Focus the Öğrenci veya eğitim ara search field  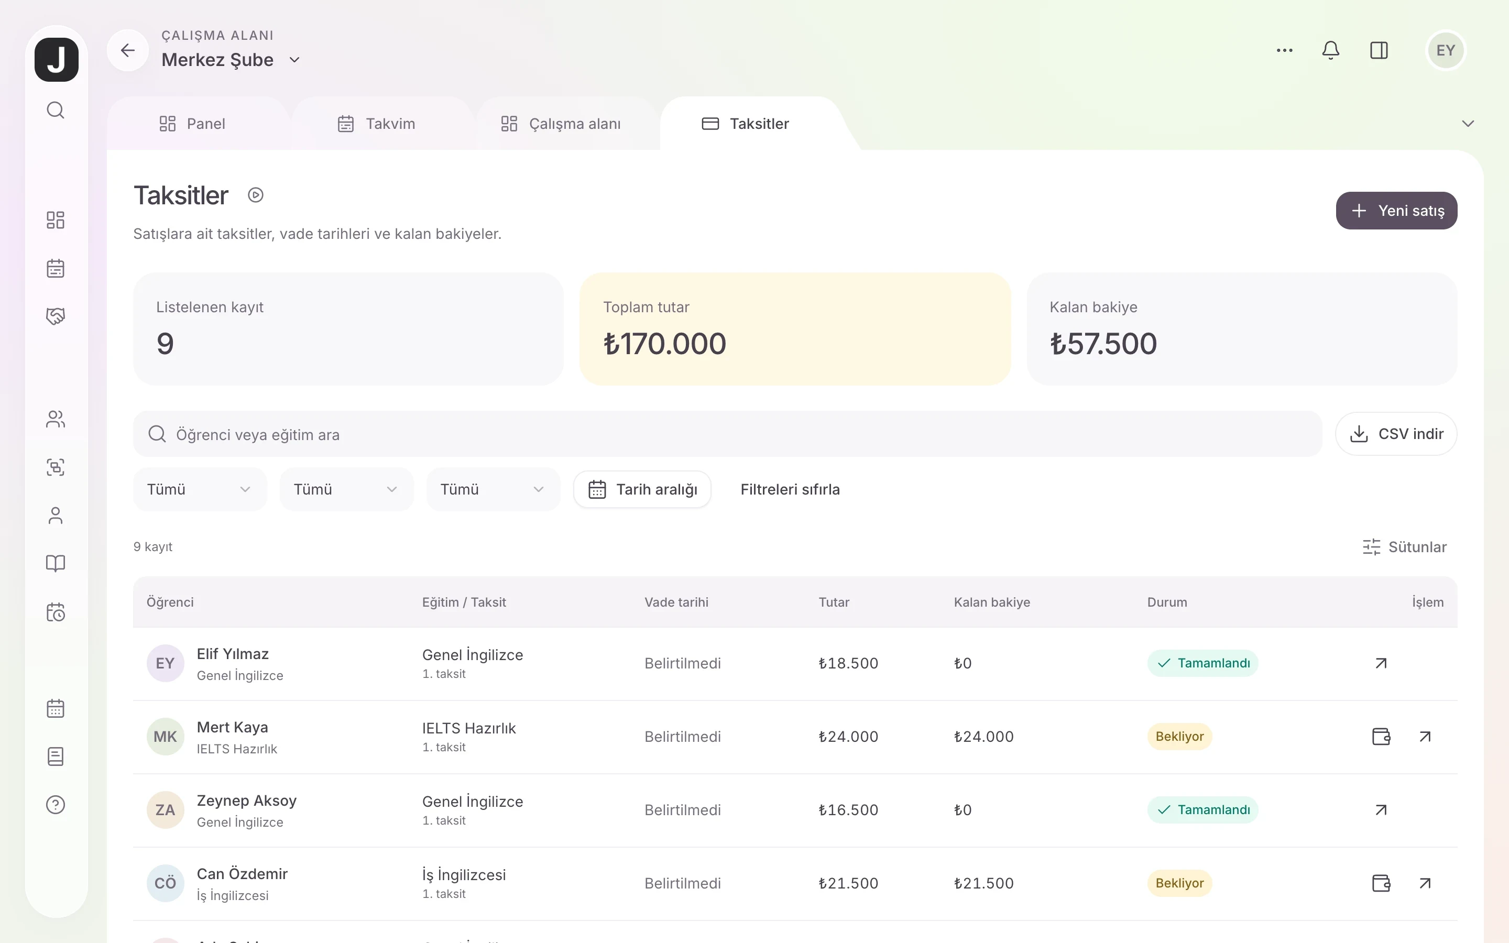[727, 434]
